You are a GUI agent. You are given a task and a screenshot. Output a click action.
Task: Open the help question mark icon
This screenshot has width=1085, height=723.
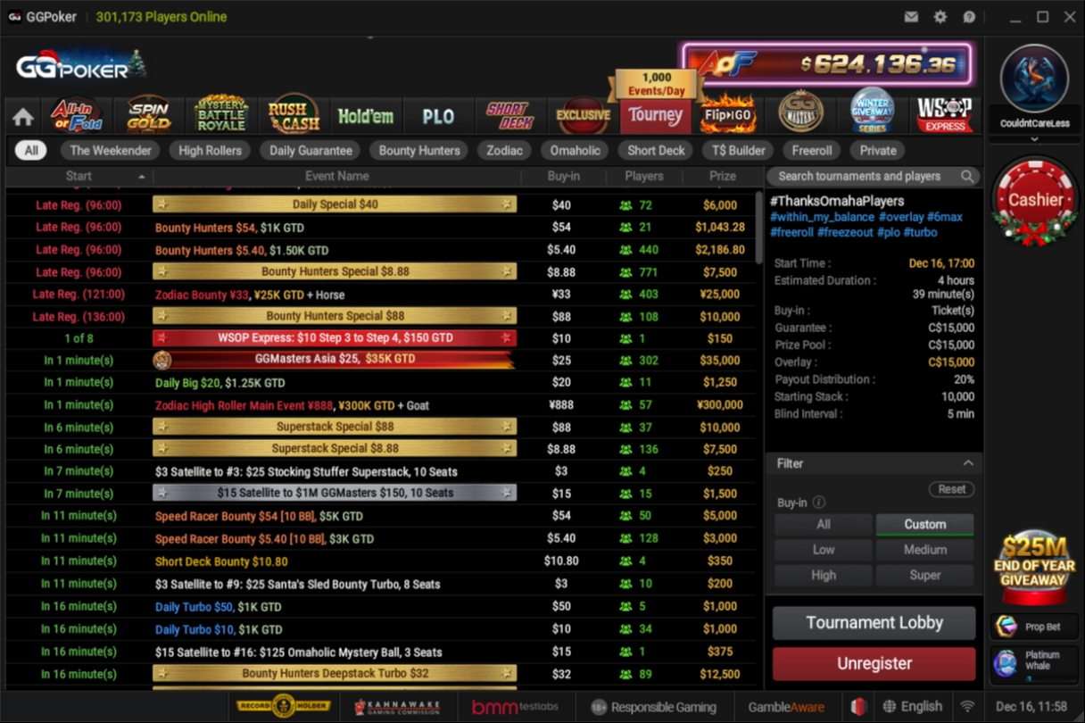969,17
